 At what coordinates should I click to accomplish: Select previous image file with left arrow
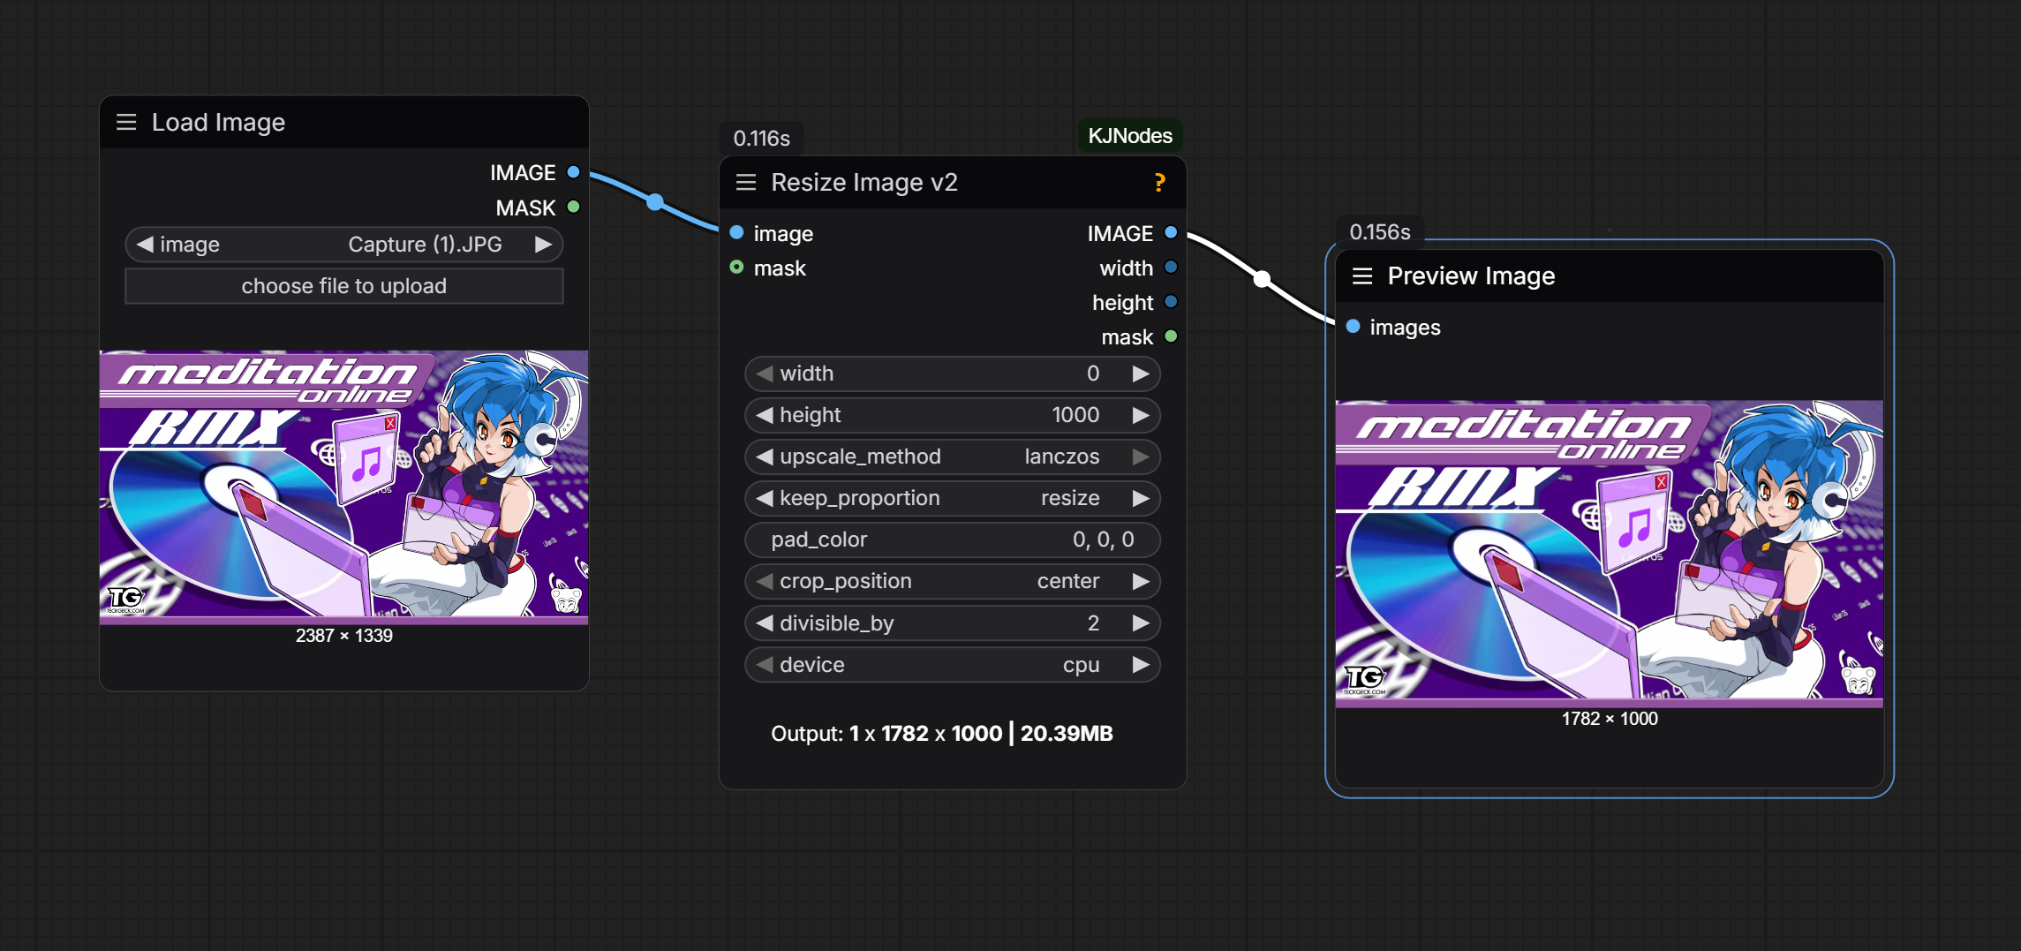pyautogui.click(x=145, y=244)
